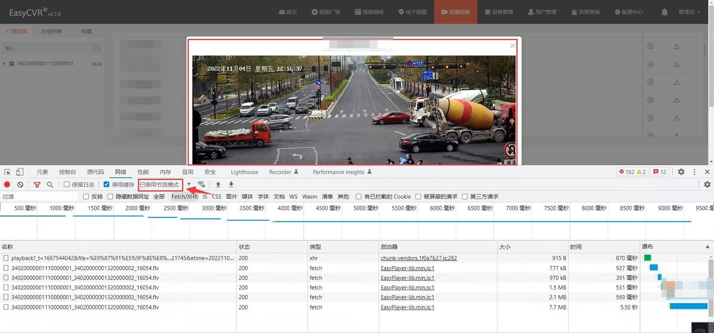The image size is (714, 333).
Task: Filter requests by 全部 type
Action: pos(159,196)
